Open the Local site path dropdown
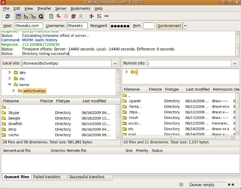The height and width of the screenshot is (189, 241). [x=115, y=63]
